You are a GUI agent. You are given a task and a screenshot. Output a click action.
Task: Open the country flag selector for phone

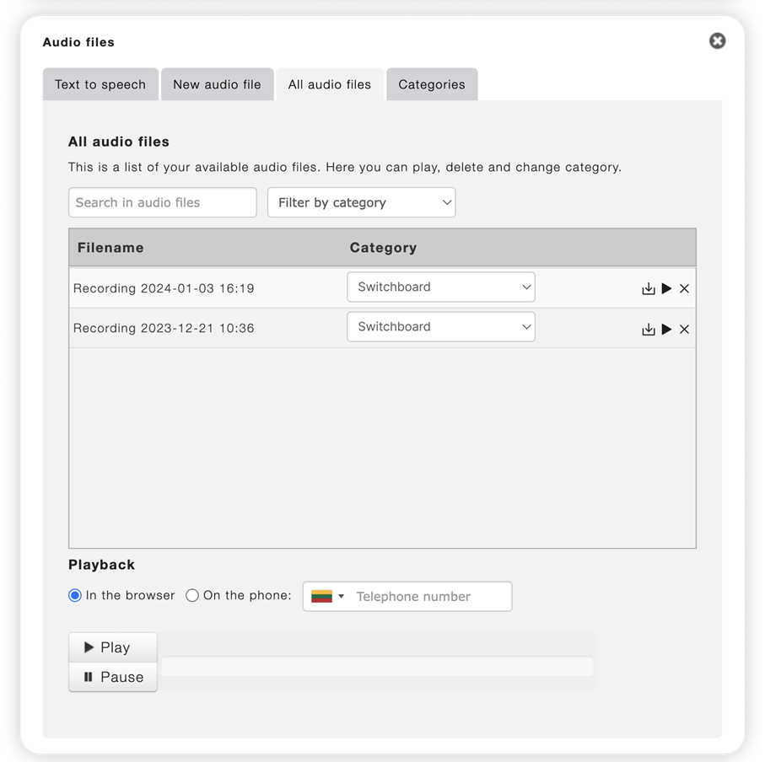[328, 596]
